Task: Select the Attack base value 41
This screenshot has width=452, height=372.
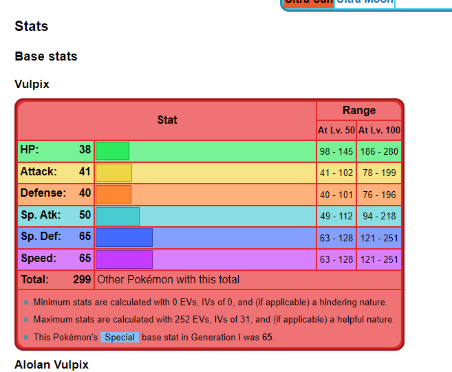Action: (85, 171)
